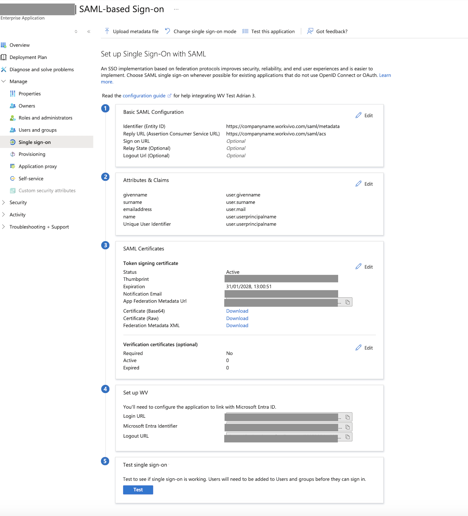Image resolution: width=468 pixels, height=516 pixels.
Task: Click pencil icon for Token signing certificate
Action: tap(359, 266)
